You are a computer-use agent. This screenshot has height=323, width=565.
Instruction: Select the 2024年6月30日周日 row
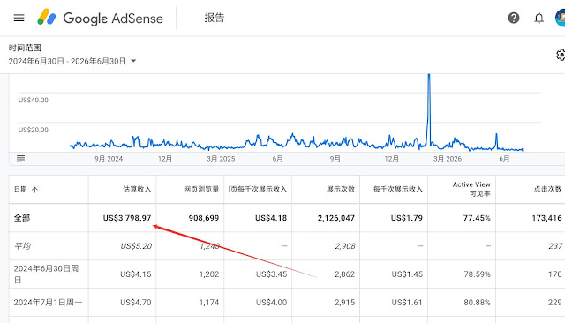[x=287, y=274]
